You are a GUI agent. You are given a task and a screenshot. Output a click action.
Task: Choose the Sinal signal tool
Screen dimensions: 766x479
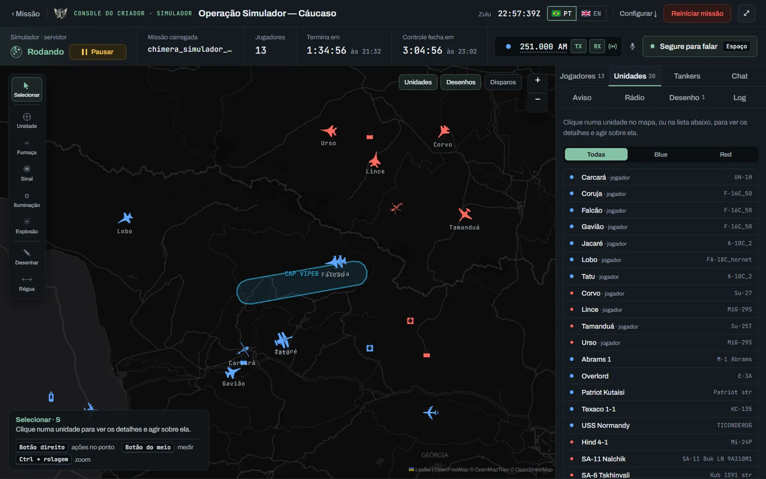(27, 173)
